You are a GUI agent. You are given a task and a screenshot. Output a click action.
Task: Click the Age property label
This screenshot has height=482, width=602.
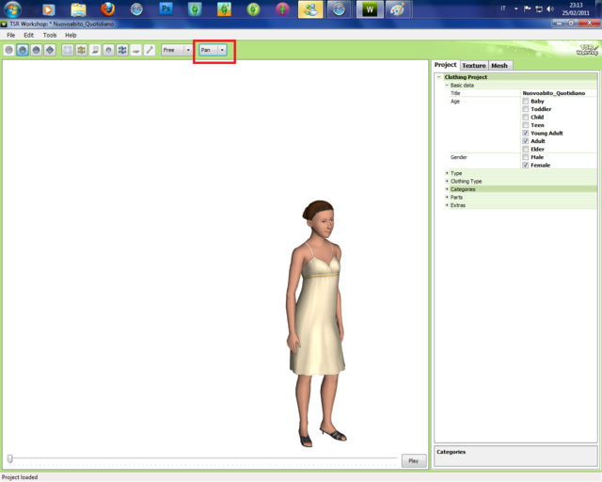(455, 102)
